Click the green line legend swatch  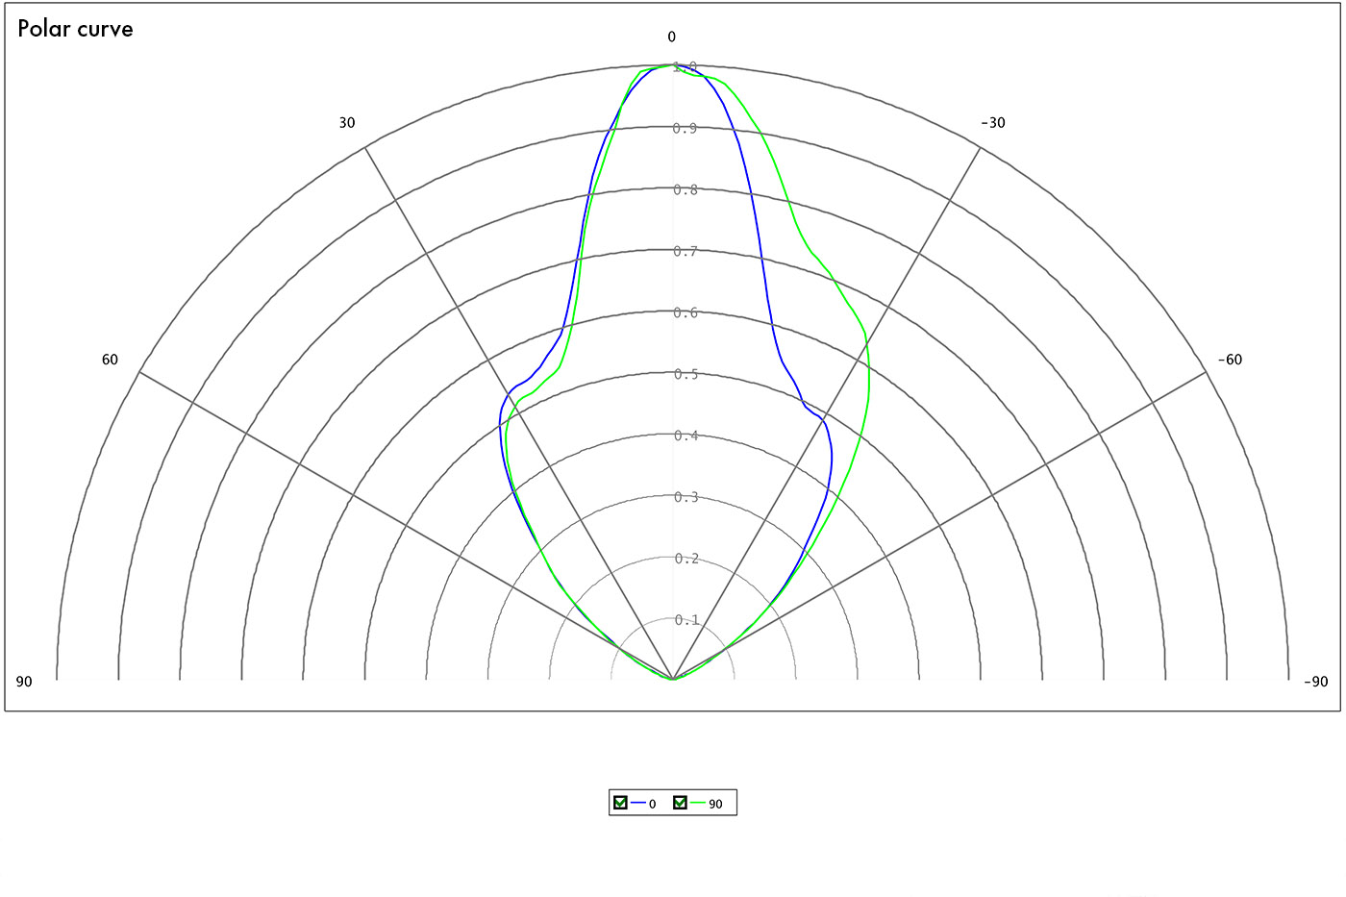[698, 803]
